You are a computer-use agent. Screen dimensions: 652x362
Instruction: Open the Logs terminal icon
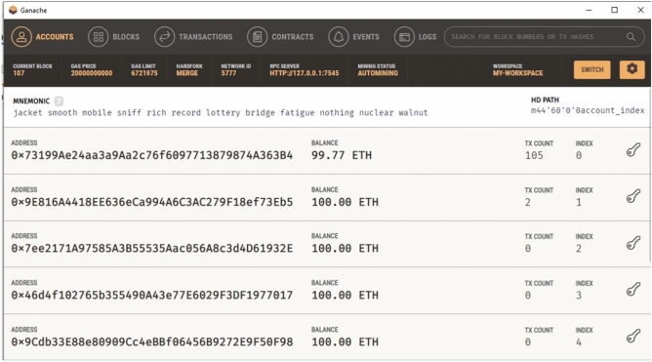click(x=404, y=36)
